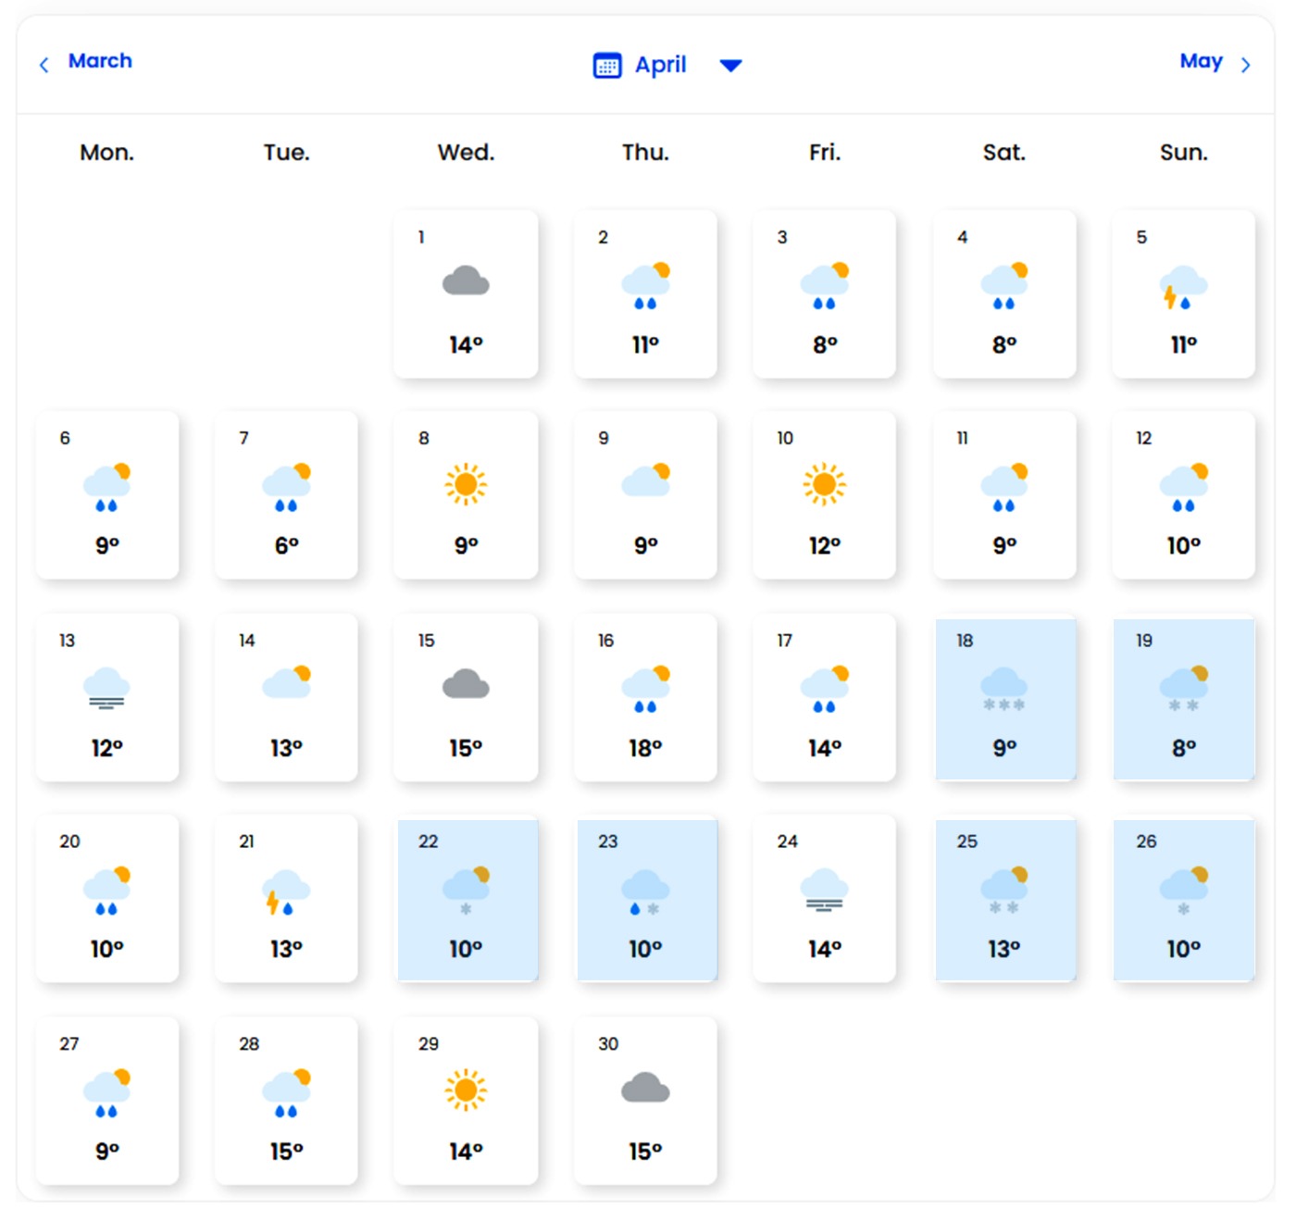Click the left chevron before March

tap(44, 65)
